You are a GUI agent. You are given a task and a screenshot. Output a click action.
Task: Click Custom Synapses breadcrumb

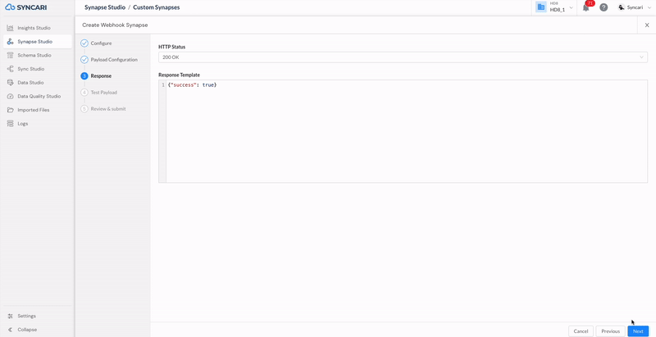(x=157, y=7)
